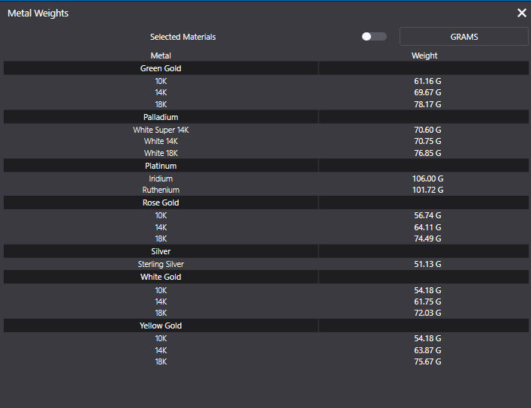Close the Metal Weights window

pyautogui.click(x=522, y=13)
